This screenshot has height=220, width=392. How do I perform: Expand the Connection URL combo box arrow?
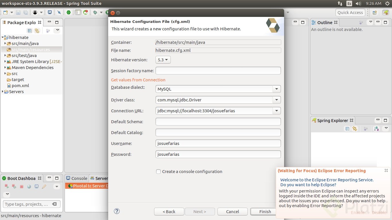point(276,111)
